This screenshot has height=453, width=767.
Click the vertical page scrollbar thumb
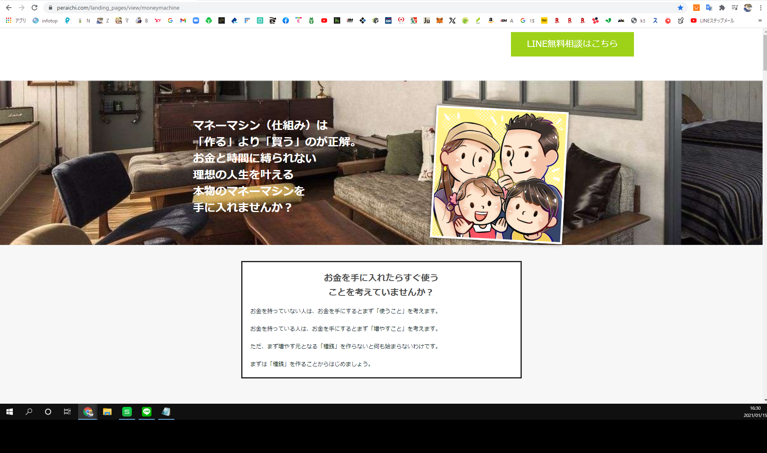point(765,52)
